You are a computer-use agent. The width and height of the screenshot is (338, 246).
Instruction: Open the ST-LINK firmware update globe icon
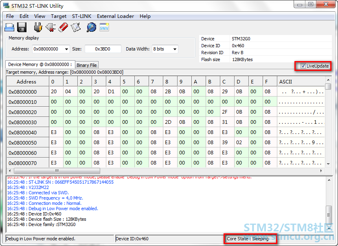click(x=91, y=27)
